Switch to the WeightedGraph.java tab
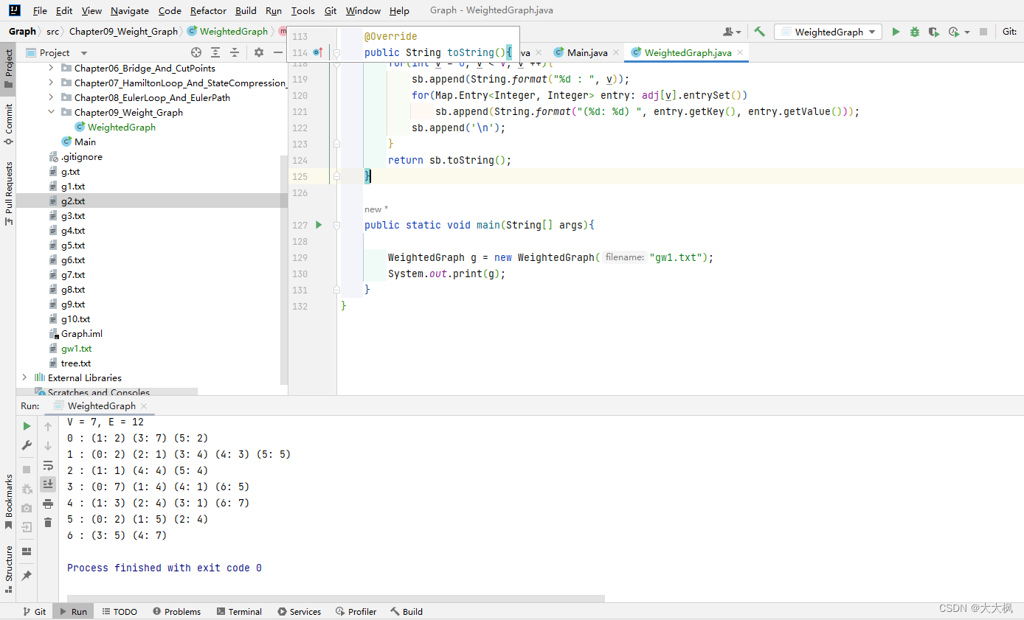1024x620 pixels. coord(688,52)
